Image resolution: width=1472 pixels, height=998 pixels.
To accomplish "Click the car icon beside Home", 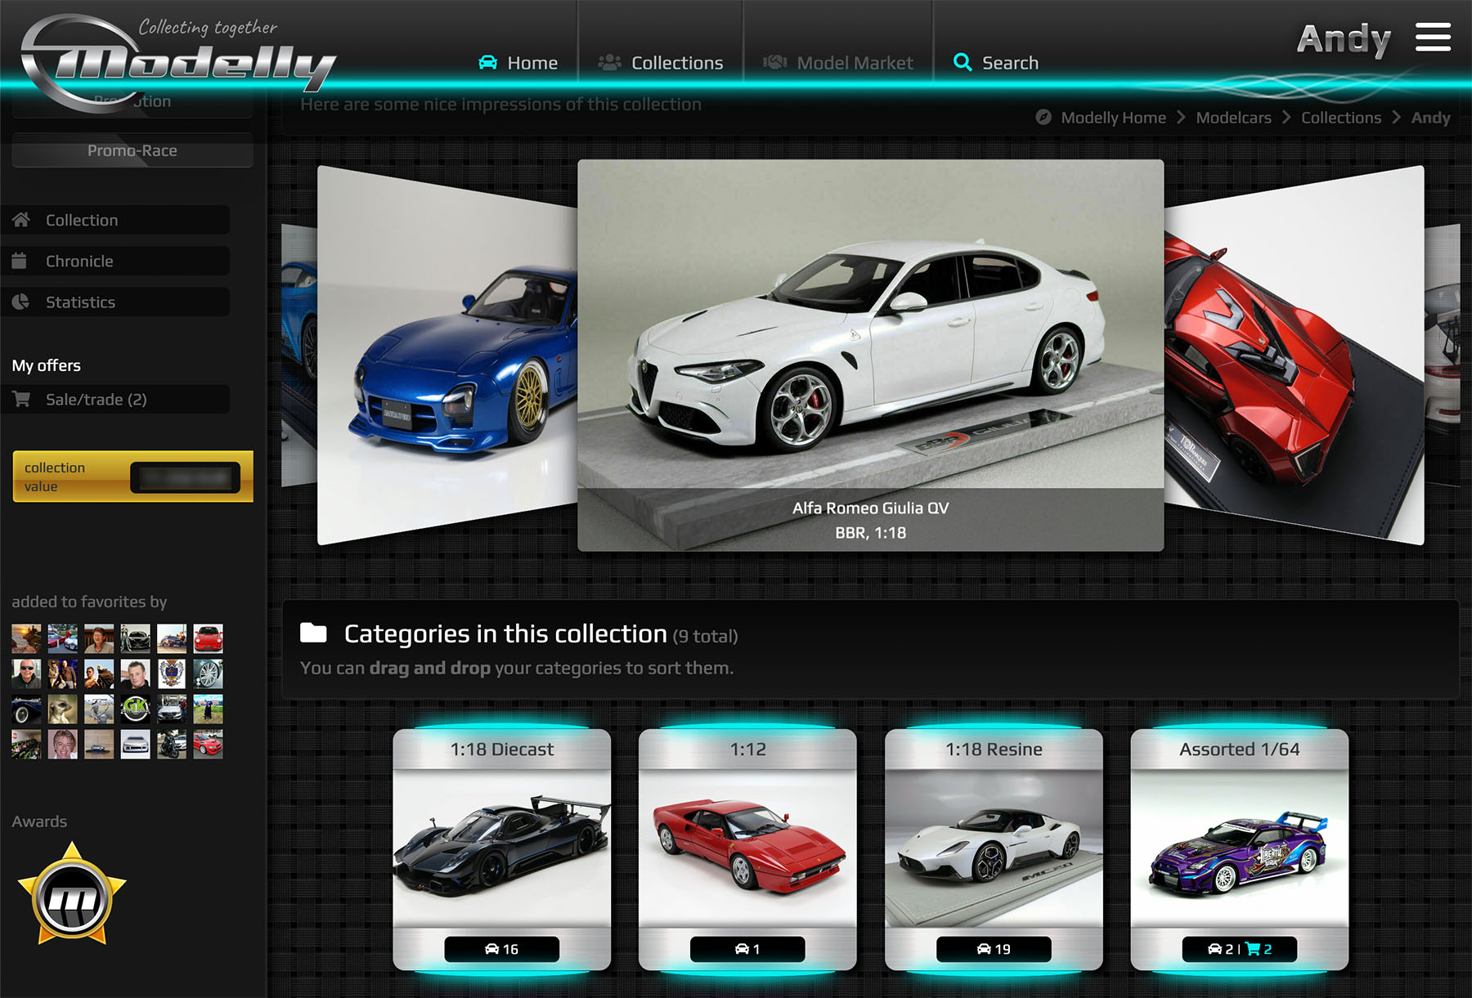I will pos(487,63).
